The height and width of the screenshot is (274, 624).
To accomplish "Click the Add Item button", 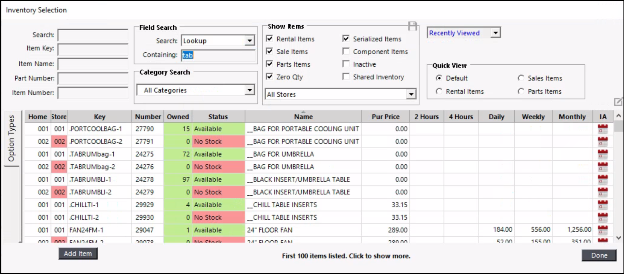I will pos(78,254).
